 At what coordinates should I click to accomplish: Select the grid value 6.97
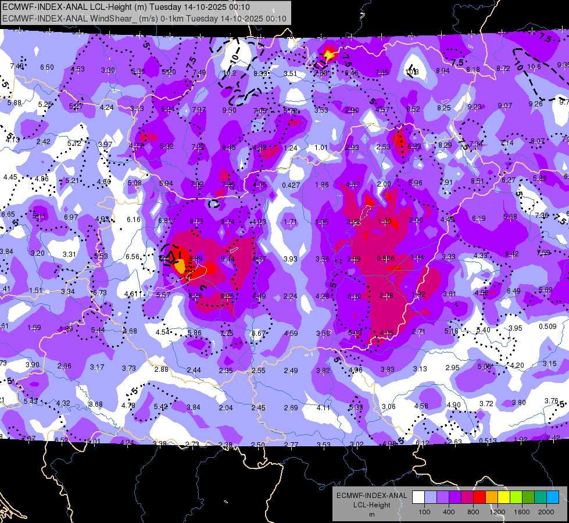[71, 217]
